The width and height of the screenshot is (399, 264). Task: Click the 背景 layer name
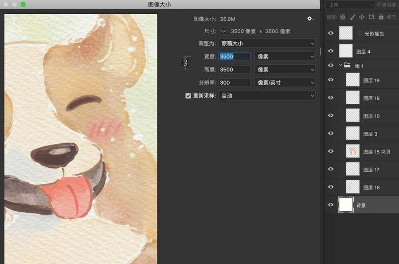click(x=361, y=205)
